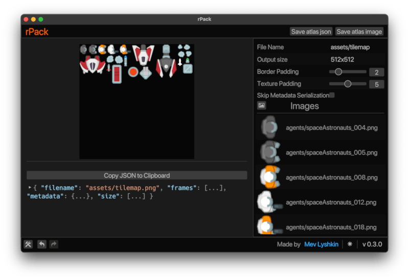The image size is (409, 280).
Task: Maximize the window with green button
Action: coord(41,19)
